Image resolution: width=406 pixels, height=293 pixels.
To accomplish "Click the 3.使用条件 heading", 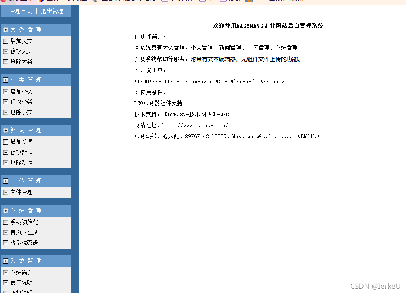I will pos(150,92).
